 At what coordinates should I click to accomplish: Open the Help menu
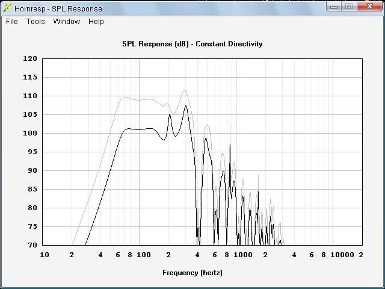[x=96, y=22]
